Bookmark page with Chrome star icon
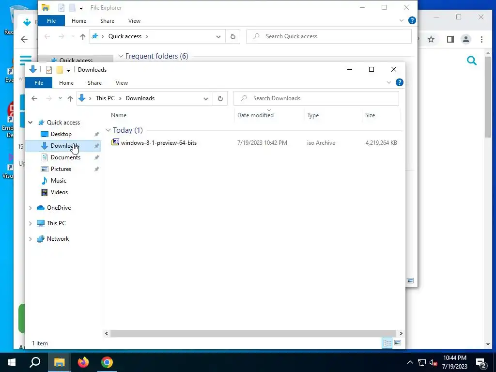The width and height of the screenshot is (496, 372). (431, 39)
